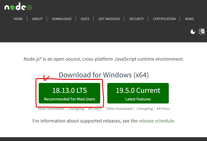The height and width of the screenshot is (141, 207).
Task: Click the 'Download for Windows (x64)' heading
Action: pyautogui.click(x=104, y=75)
